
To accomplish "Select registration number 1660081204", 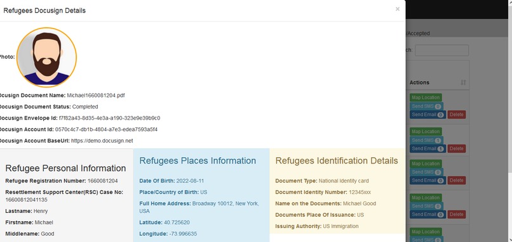I will (102, 181).
